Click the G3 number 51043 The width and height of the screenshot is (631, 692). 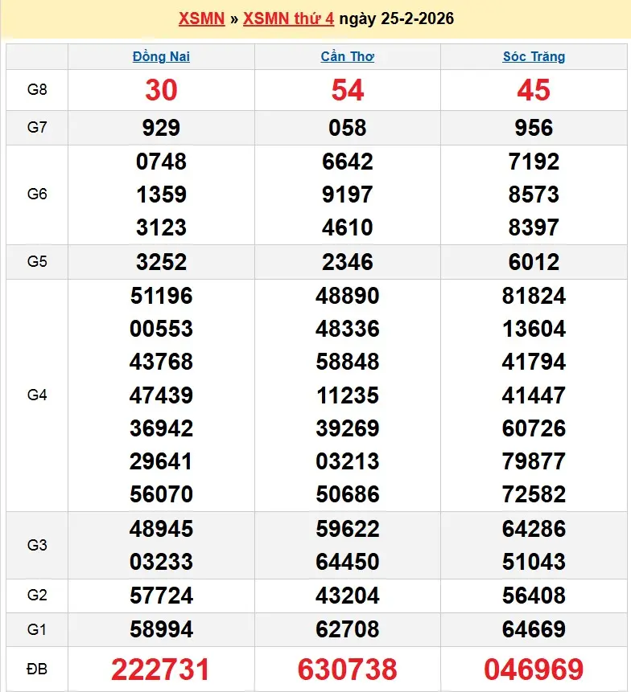pyautogui.click(x=534, y=562)
